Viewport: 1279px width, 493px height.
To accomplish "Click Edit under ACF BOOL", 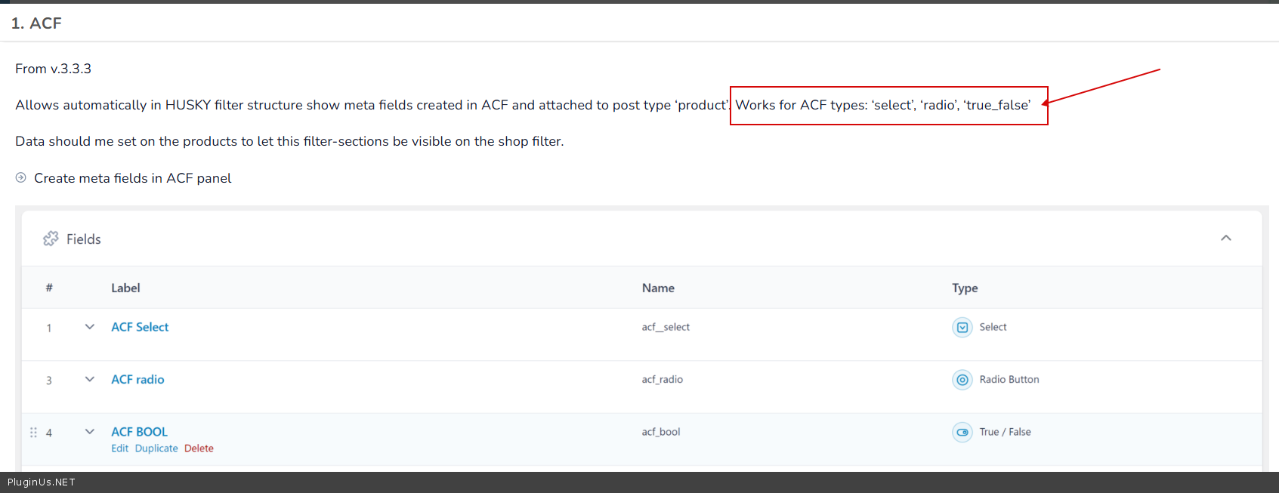I will [x=119, y=448].
